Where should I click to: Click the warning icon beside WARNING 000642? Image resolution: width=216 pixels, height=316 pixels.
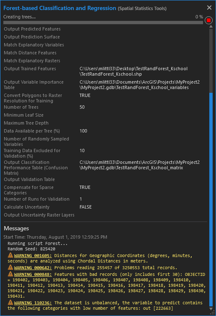(10, 268)
